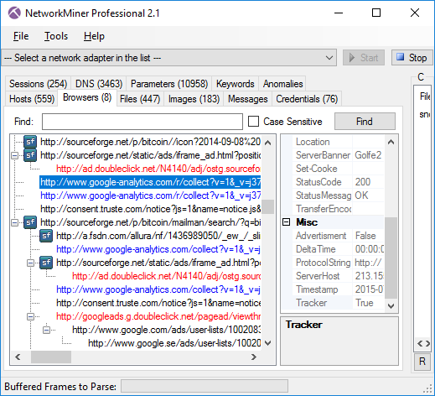This screenshot has height=396, width=435.
Task: Click the URL tree scroll-down arrow
Action: (268, 343)
